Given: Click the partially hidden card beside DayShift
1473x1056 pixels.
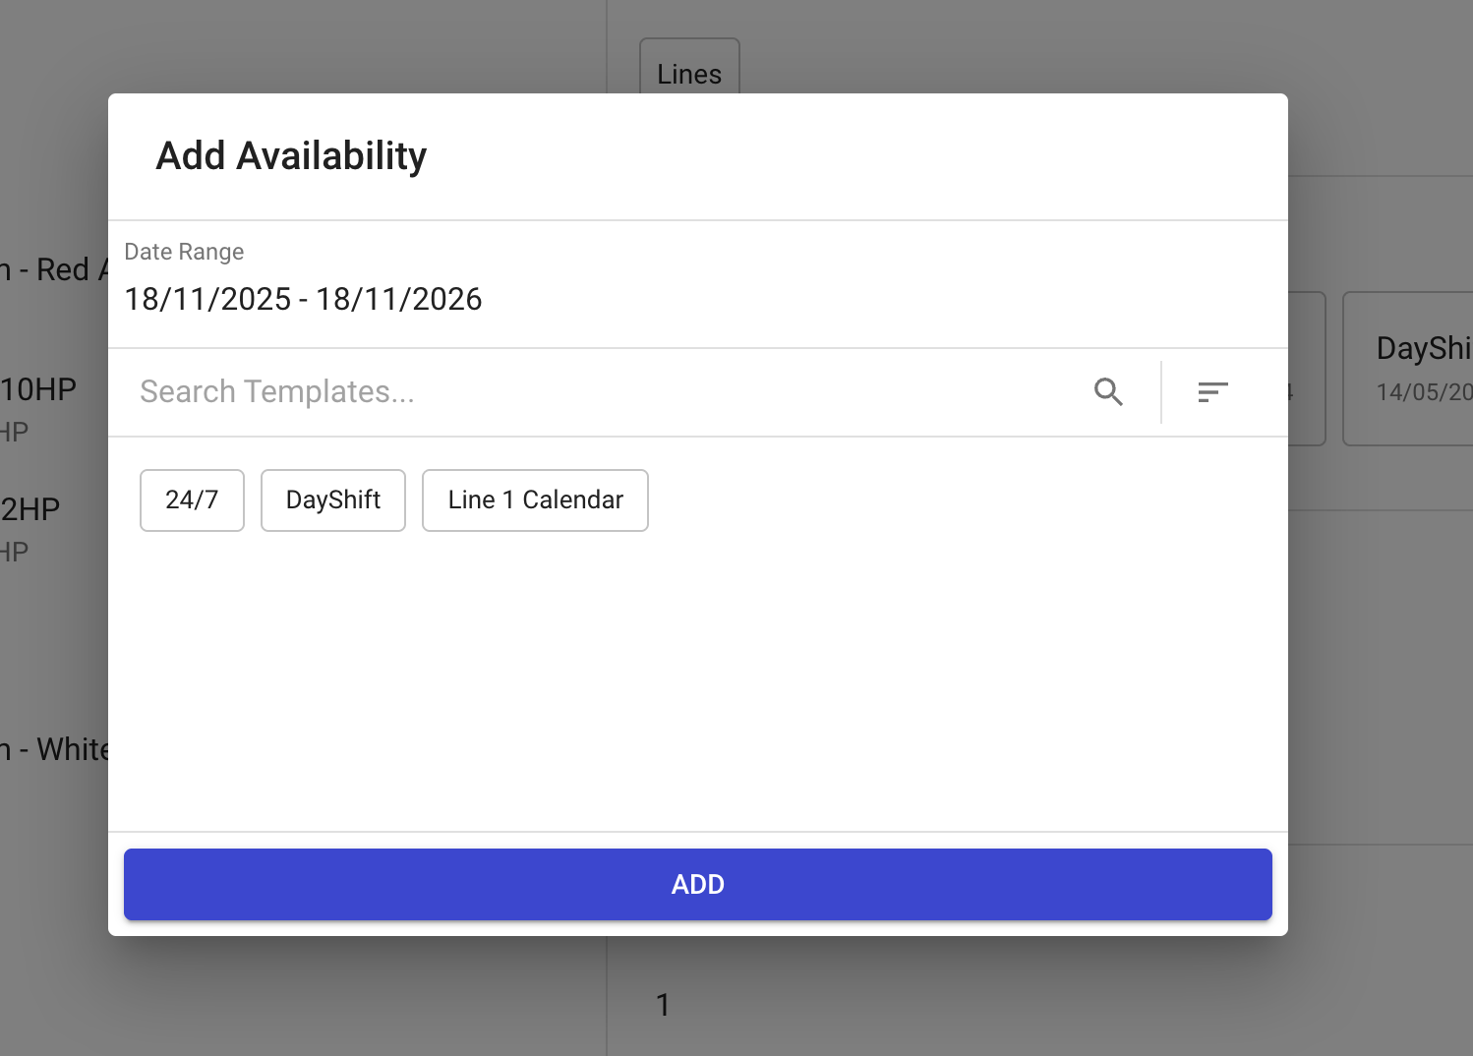Looking at the screenshot, I should point(1307,368).
